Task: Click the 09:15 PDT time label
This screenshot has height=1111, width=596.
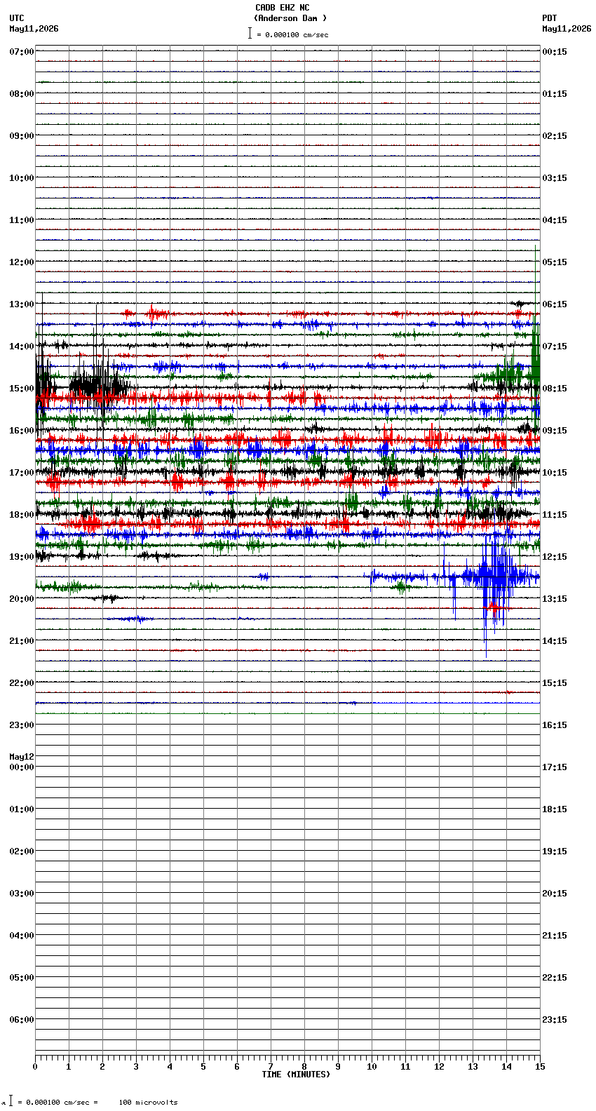Action: point(555,431)
